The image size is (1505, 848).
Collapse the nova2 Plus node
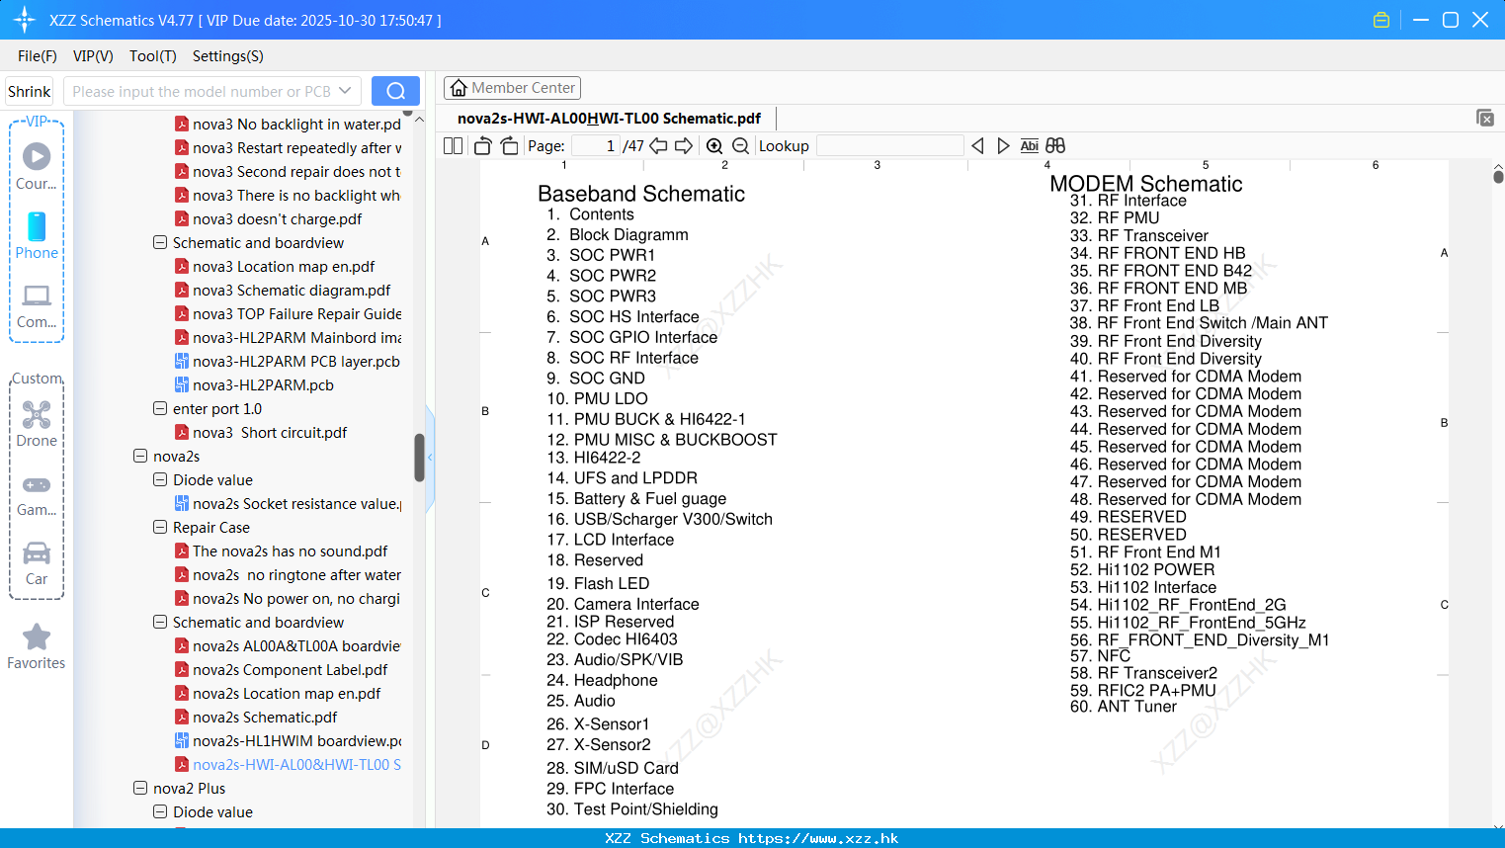pos(140,788)
